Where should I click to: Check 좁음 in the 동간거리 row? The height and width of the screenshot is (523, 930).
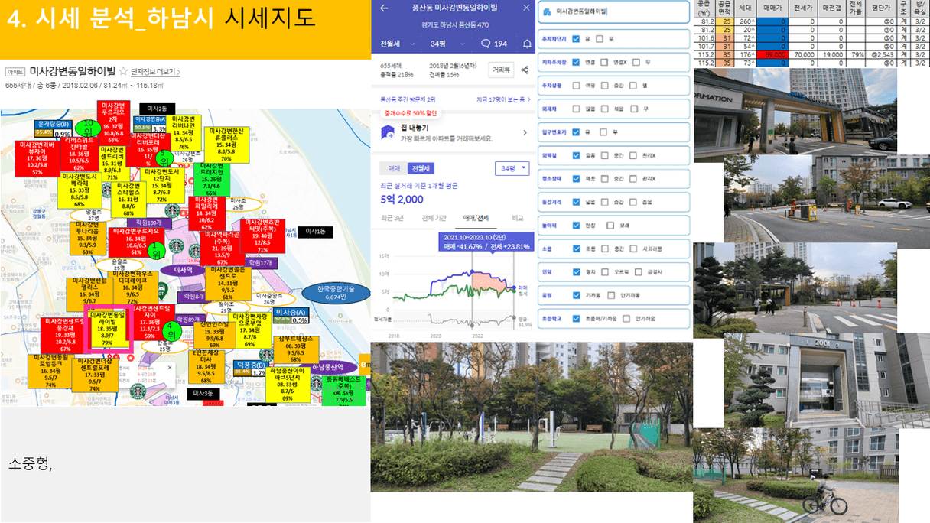pyautogui.click(x=635, y=202)
